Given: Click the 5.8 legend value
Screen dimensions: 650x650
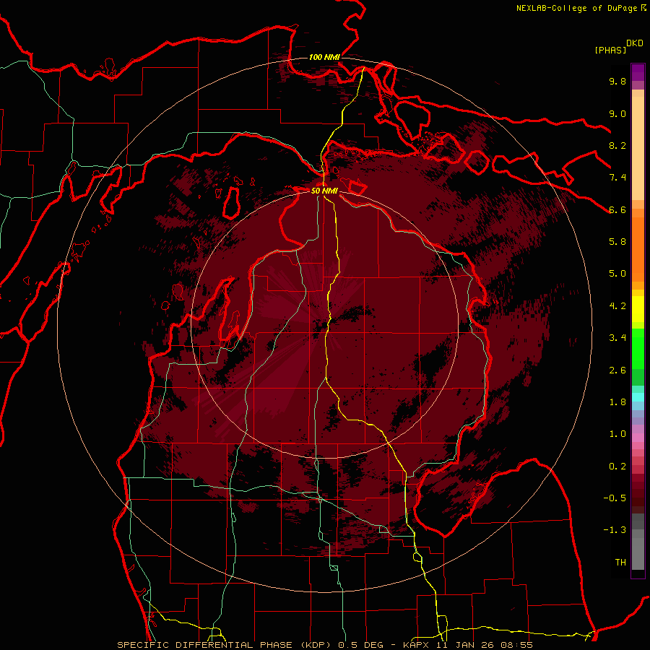Looking at the screenshot, I should pos(617,242).
